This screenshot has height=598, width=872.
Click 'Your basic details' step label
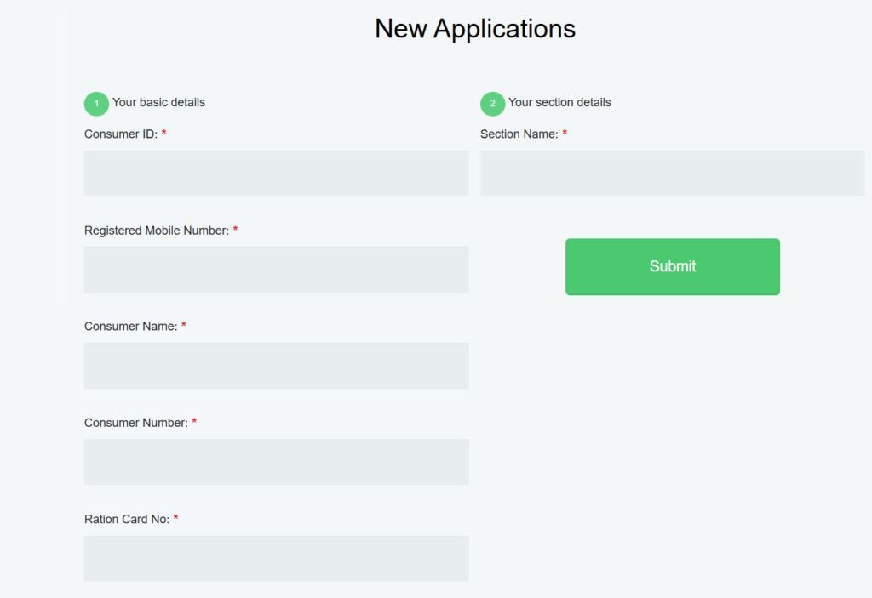[158, 102]
